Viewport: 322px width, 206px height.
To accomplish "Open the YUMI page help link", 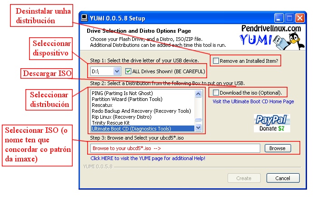I will [148, 158].
